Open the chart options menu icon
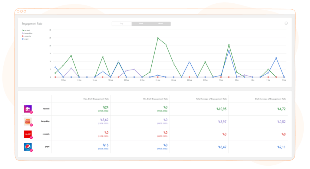The image size is (310, 169). [286, 23]
